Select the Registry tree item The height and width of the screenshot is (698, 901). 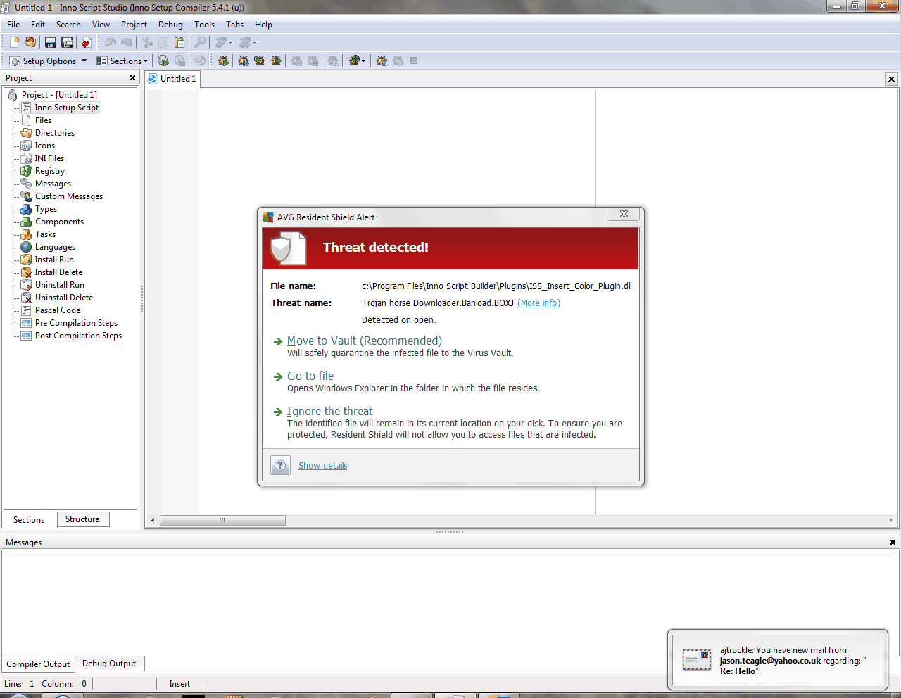(50, 171)
